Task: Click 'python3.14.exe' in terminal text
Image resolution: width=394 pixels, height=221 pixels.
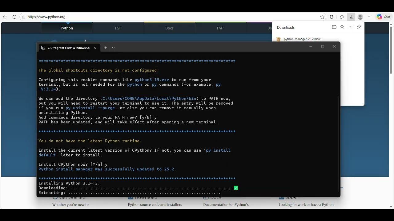Action: click(x=152, y=80)
